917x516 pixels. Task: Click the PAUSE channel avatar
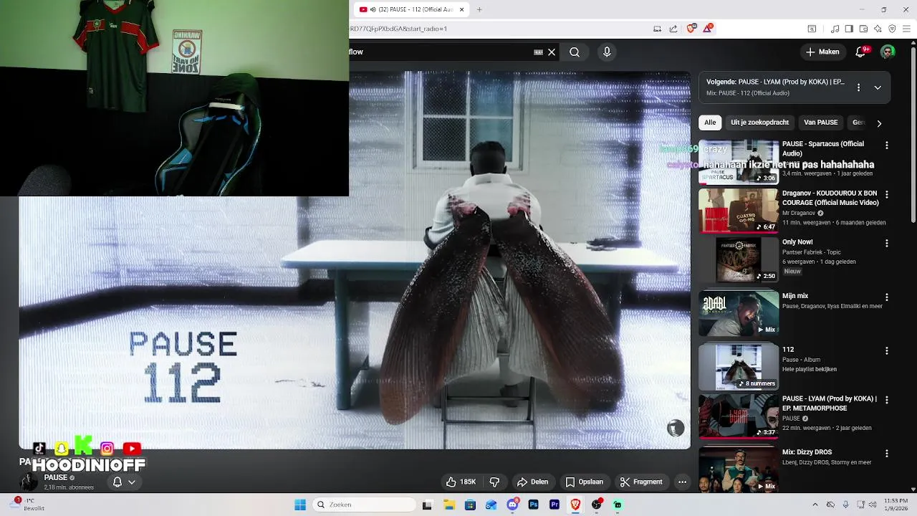29,482
